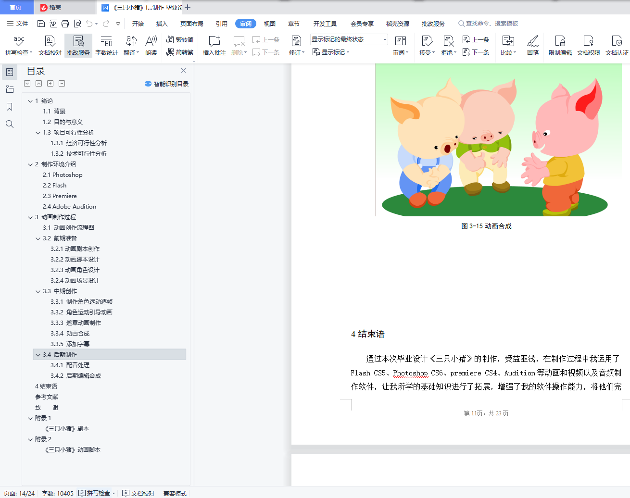Select the 画笔 pen tool
This screenshot has width=630, height=498.
click(533, 46)
